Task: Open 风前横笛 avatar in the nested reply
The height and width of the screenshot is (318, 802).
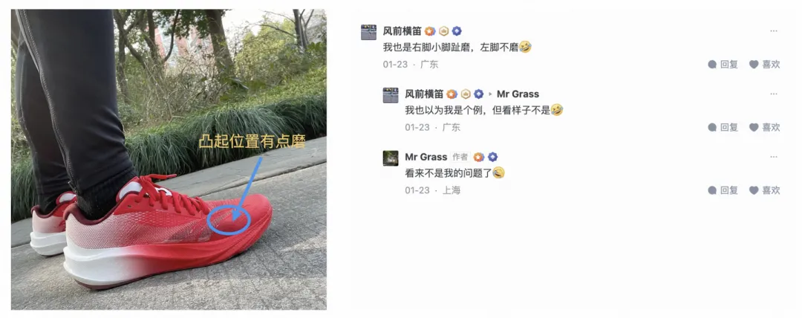Action: click(391, 95)
